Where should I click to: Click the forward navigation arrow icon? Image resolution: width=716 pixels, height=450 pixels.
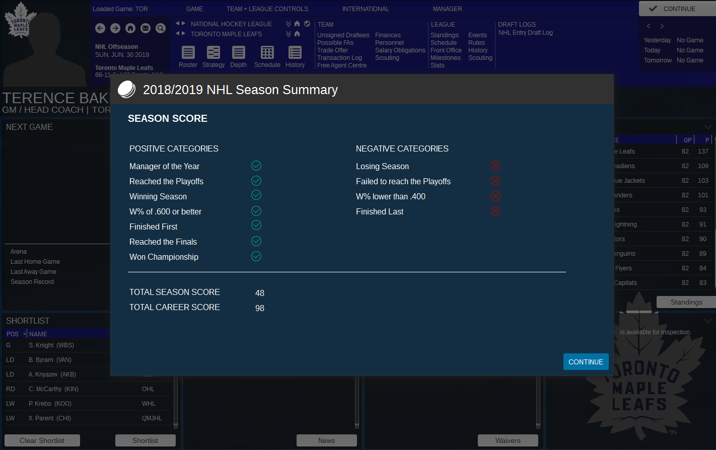115,28
